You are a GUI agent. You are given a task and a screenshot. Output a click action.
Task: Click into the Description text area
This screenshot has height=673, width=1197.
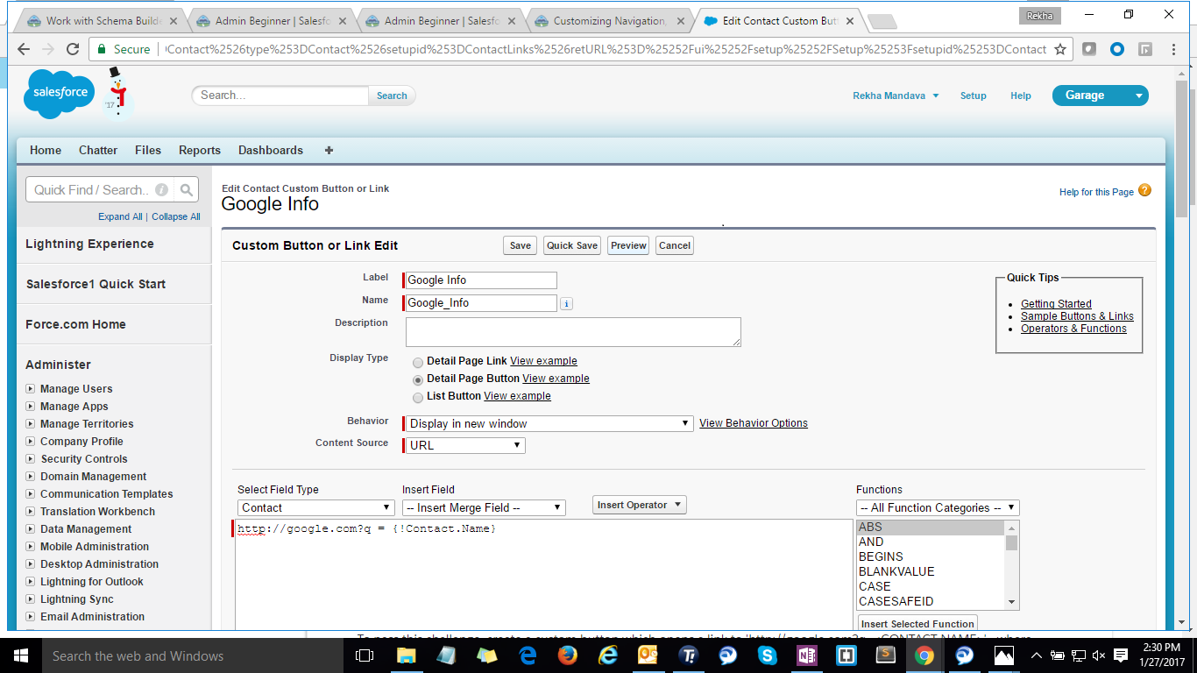pyautogui.click(x=573, y=332)
